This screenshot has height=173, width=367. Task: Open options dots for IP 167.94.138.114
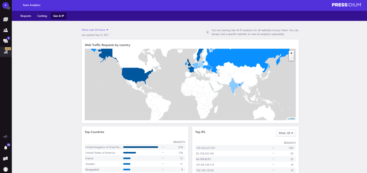click(273, 165)
